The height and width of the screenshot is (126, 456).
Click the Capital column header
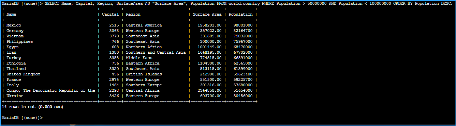111,15
